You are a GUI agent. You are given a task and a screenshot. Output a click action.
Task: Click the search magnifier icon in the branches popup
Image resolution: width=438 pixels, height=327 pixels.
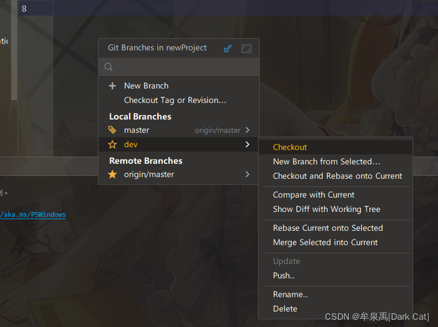click(109, 67)
